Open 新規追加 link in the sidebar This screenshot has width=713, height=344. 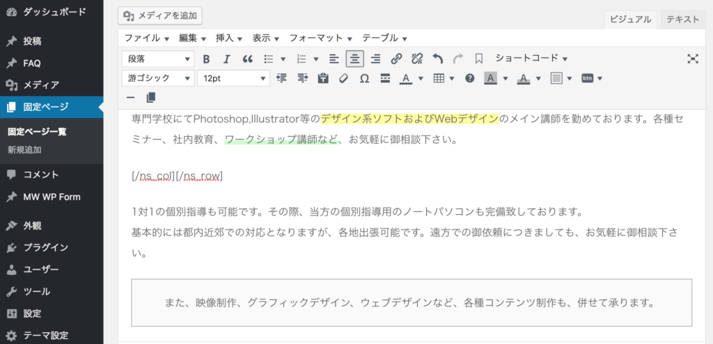[24, 149]
